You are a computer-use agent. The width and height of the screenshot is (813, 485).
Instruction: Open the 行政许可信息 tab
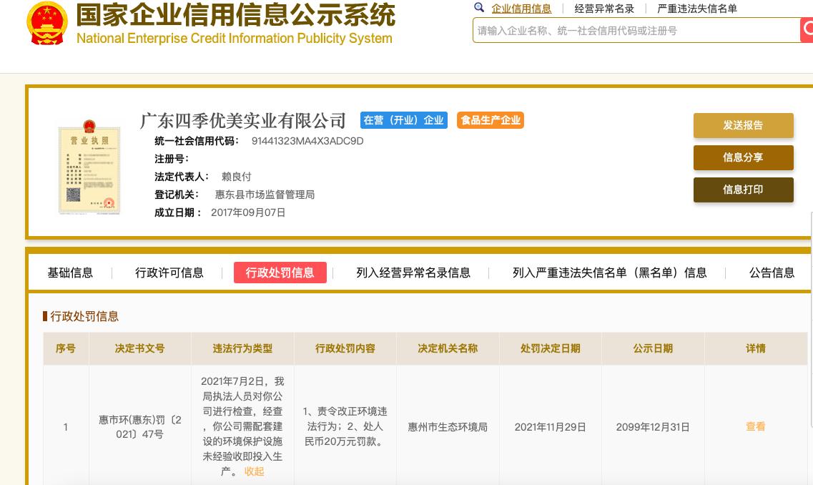pyautogui.click(x=169, y=273)
